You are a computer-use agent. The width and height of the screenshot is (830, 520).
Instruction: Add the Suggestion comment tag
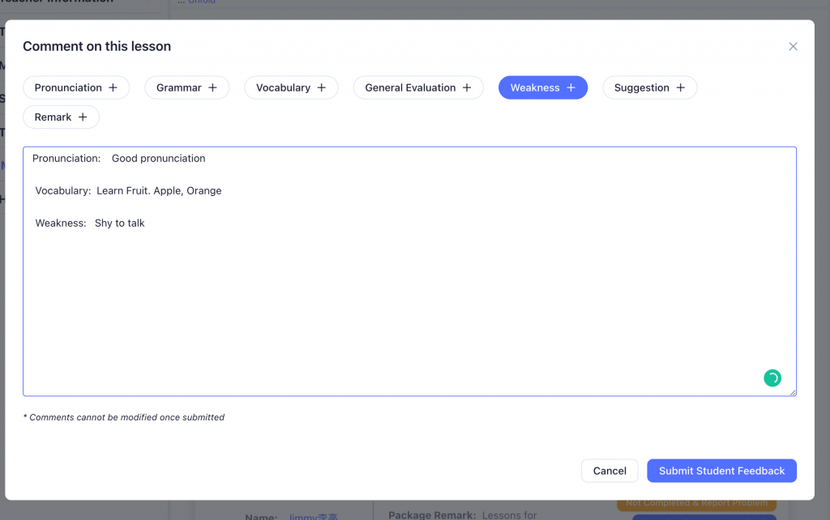click(649, 87)
